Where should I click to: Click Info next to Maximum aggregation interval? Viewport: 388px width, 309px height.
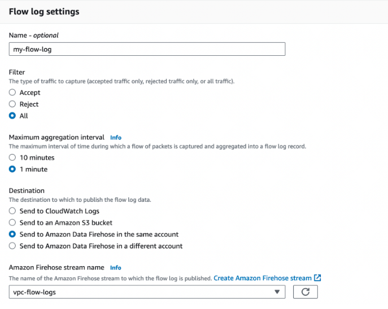tap(116, 137)
